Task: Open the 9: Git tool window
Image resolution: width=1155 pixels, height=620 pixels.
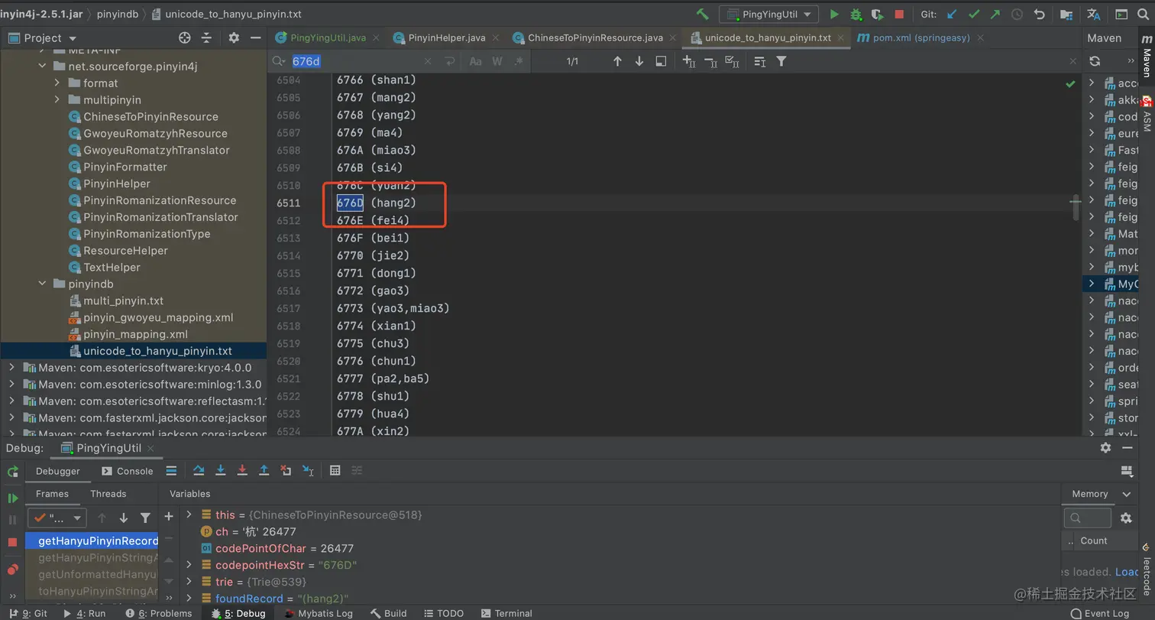Action: coord(28,613)
